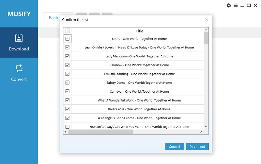Uncheck the Safety Dance track checkbox

[68, 83]
